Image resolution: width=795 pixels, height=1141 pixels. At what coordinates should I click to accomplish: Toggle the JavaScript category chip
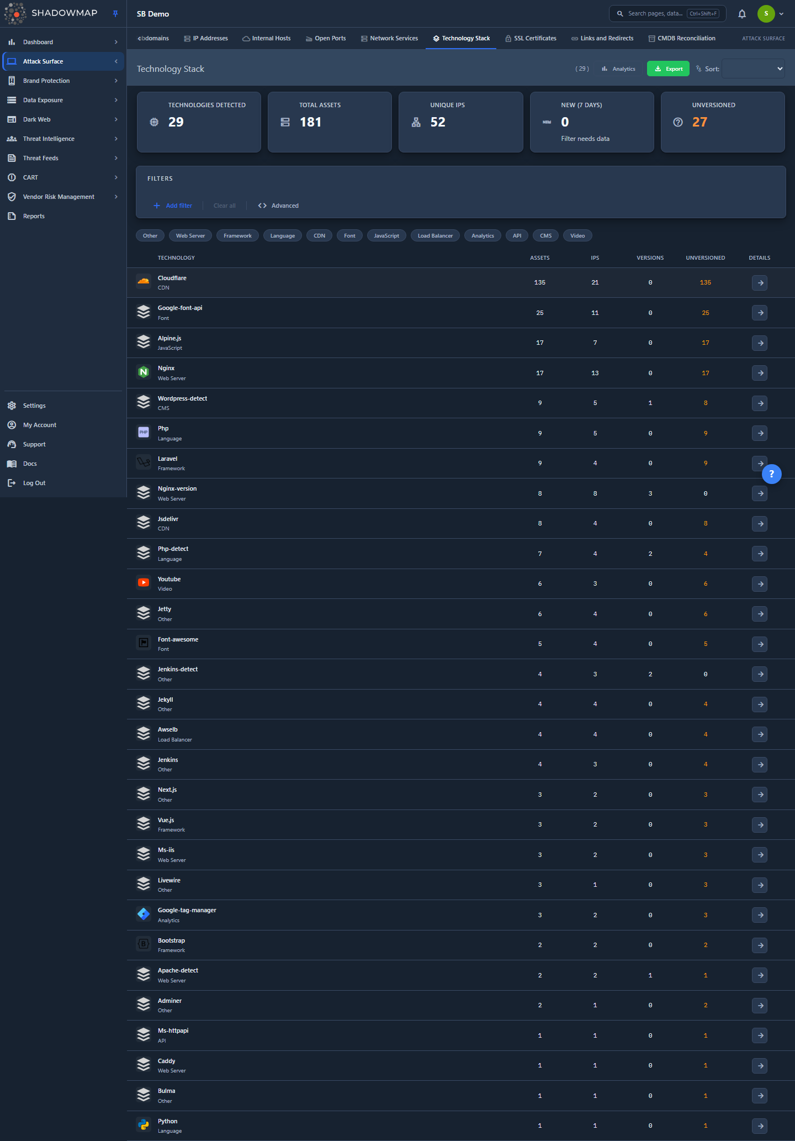tap(386, 236)
